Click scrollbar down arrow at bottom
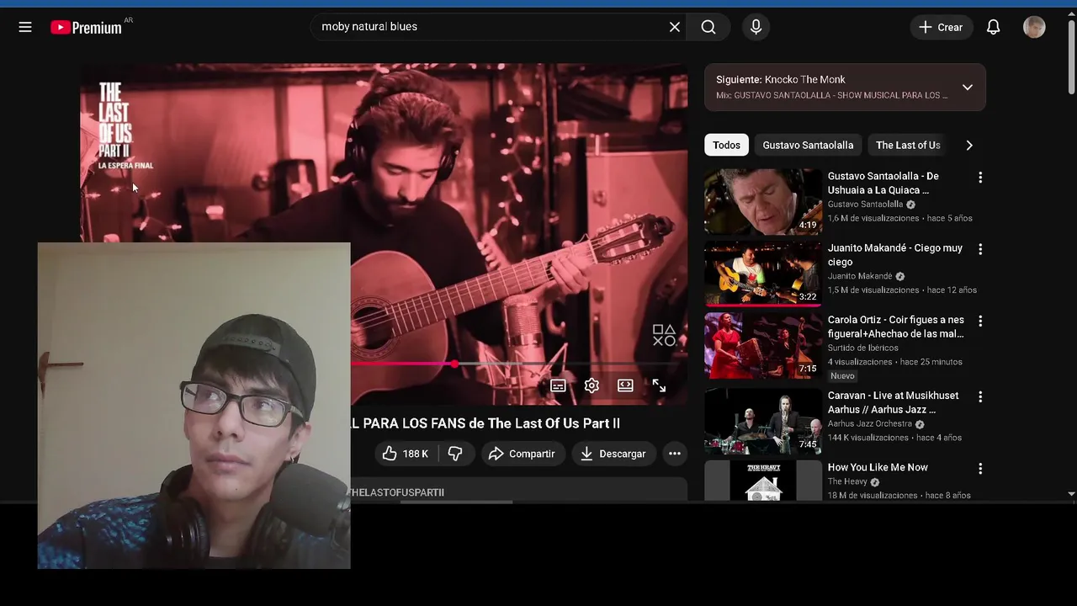 coord(1071,494)
